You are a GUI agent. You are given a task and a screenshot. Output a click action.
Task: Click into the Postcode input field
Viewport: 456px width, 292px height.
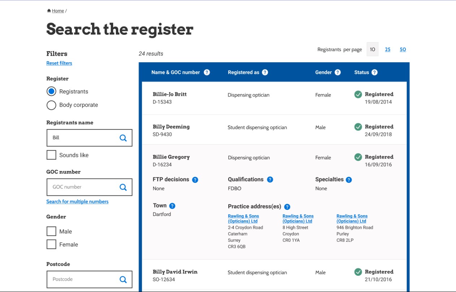[83, 279]
